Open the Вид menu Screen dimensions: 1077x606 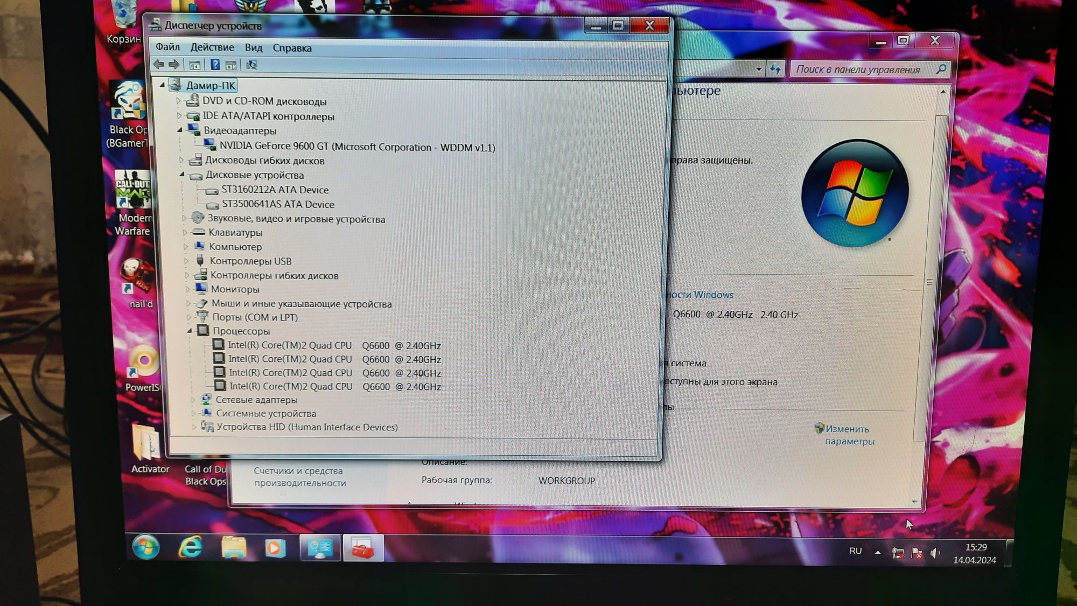coord(254,47)
